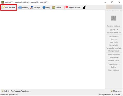The height and width of the screenshot is (96, 123).
Task: Click the Minecraft status text
Action: point(9,94)
